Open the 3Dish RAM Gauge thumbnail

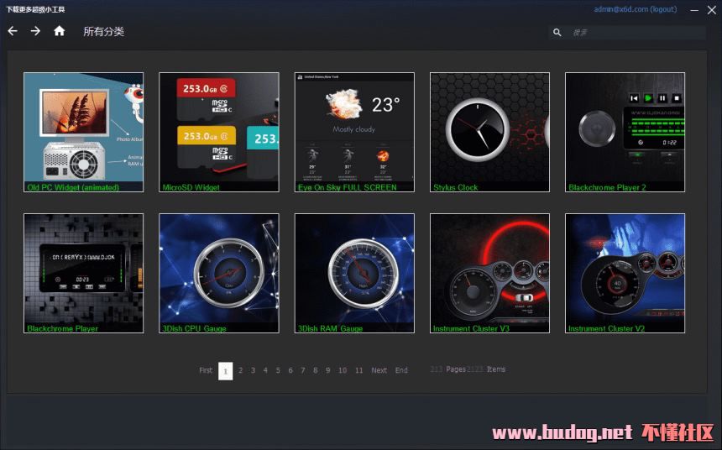click(x=354, y=273)
